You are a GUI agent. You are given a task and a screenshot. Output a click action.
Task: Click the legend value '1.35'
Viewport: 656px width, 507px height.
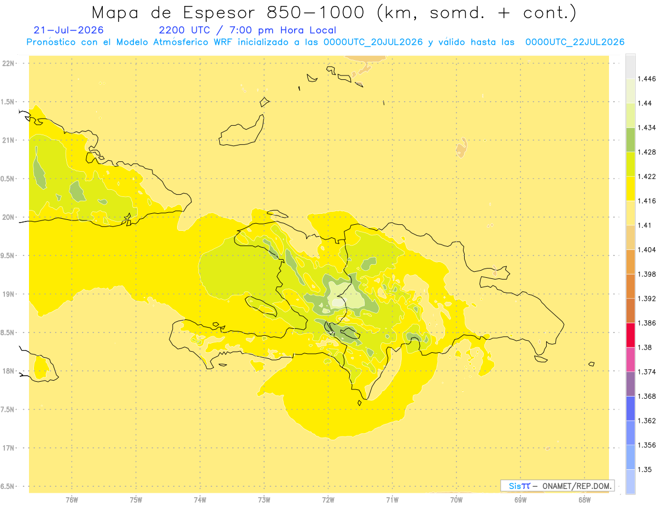645,469
